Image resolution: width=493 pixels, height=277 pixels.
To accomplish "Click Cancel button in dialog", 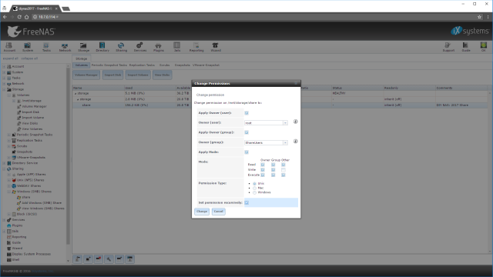I will (x=218, y=212).
